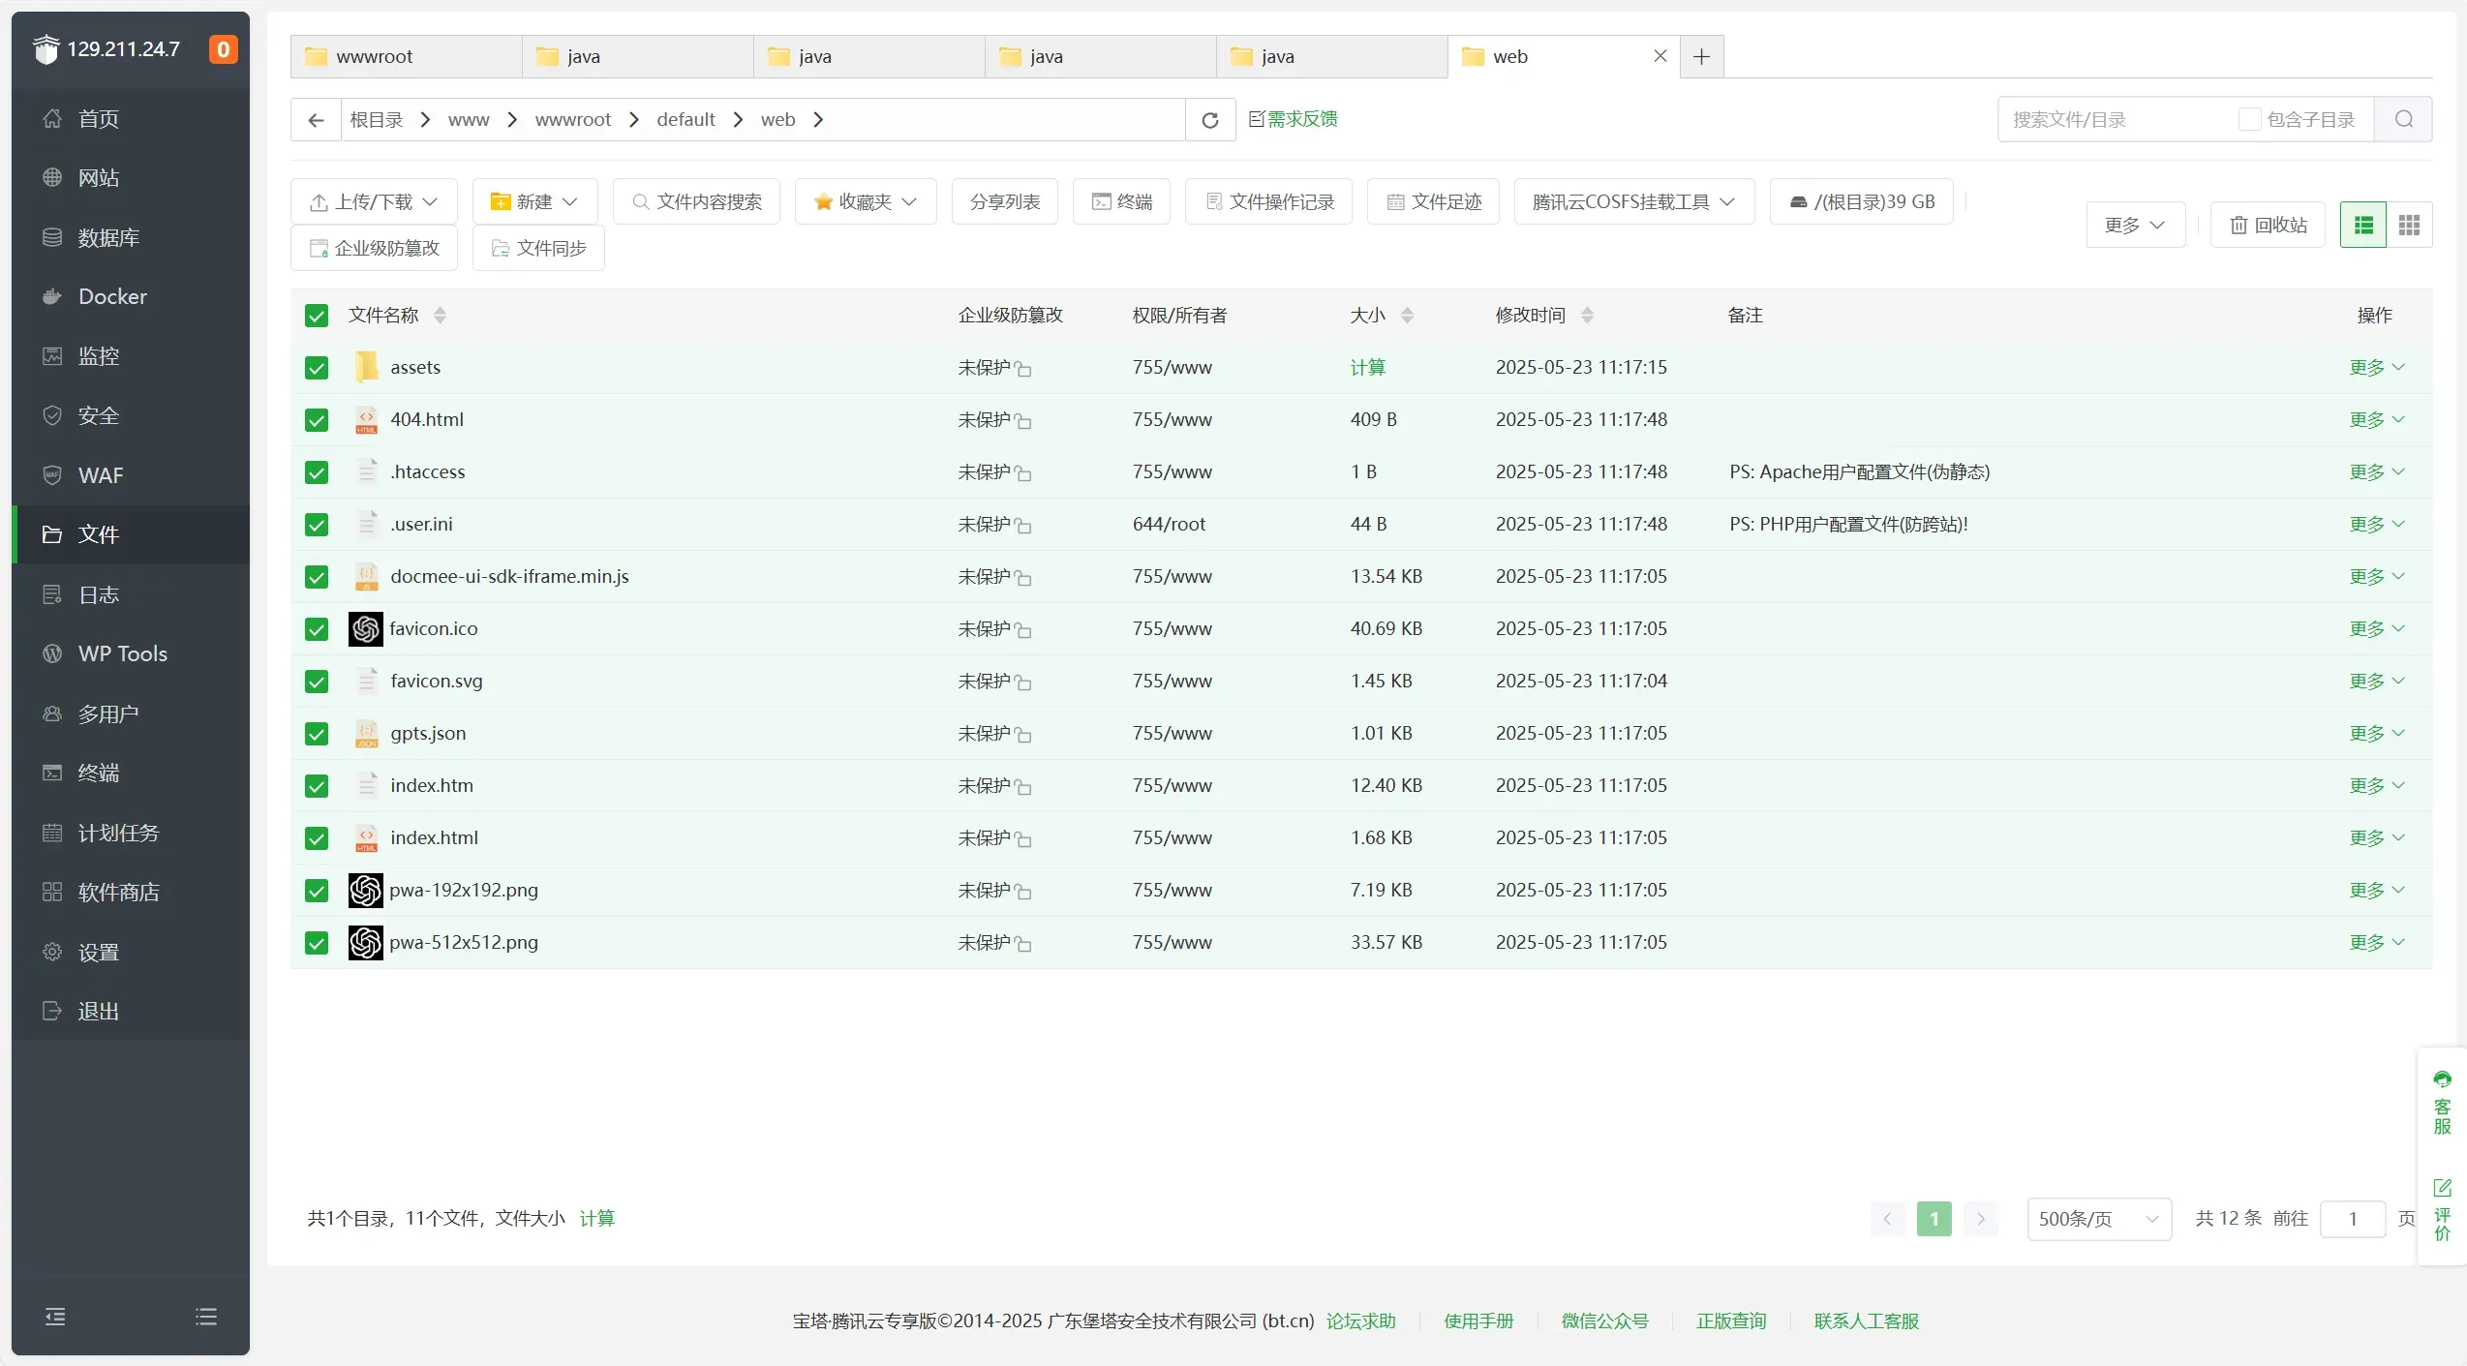2467x1366 pixels.
Task: Click the lock icon on favicon.ico row
Action: tap(1023, 631)
